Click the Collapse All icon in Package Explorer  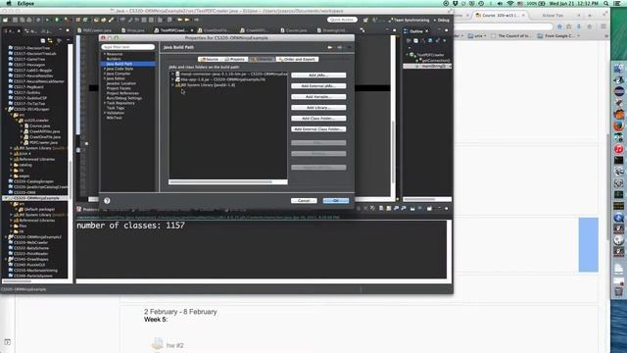pyautogui.click(x=43, y=40)
